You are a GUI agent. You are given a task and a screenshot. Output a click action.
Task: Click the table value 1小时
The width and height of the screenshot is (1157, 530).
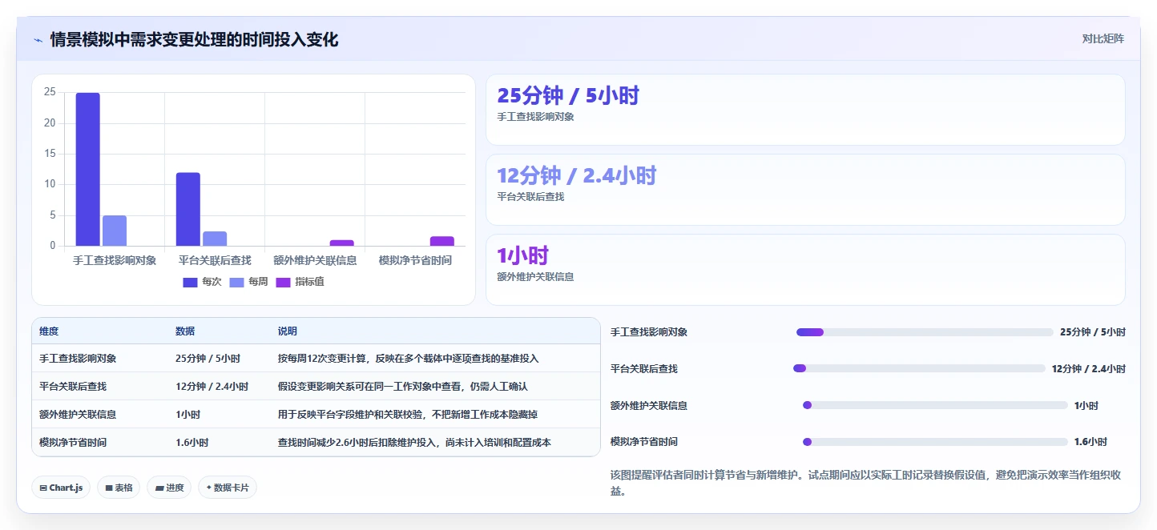pyautogui.click(x=188, y=415)
